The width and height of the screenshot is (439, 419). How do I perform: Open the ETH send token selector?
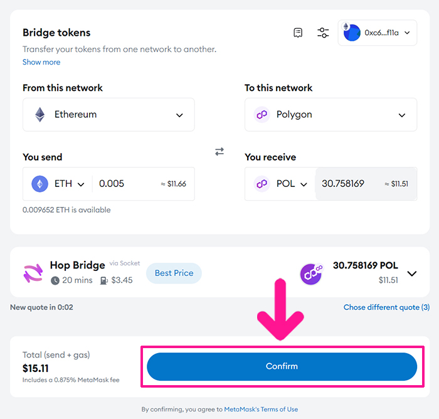[58, 184]
